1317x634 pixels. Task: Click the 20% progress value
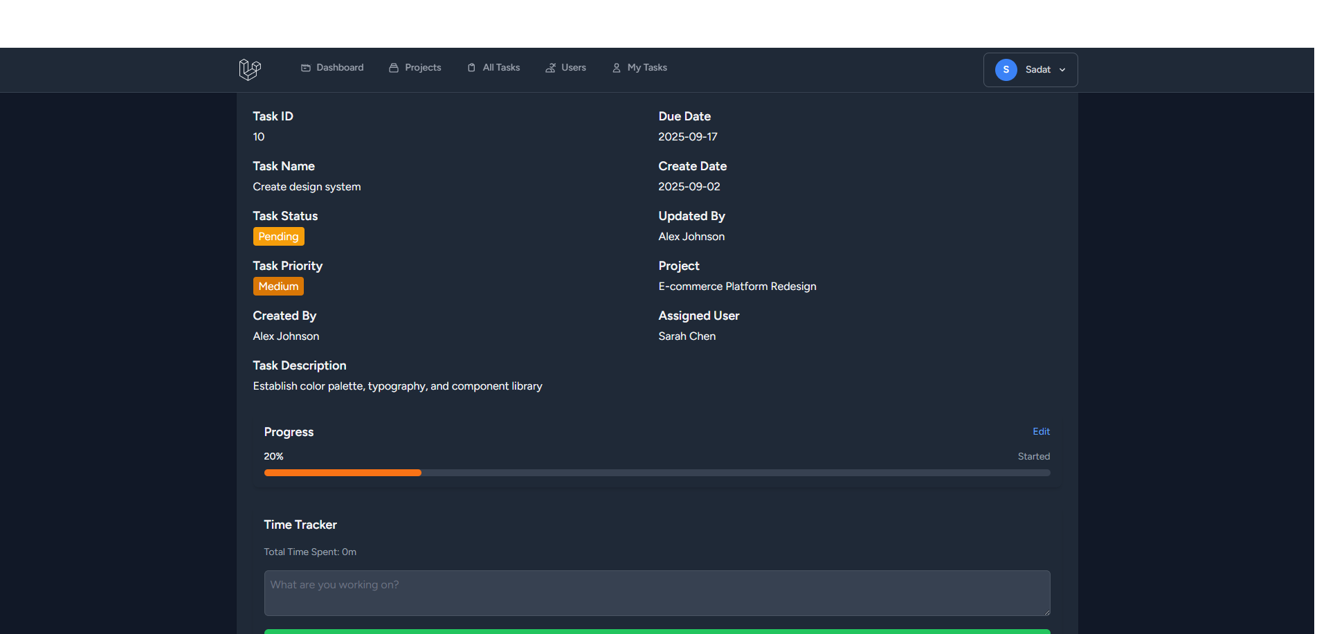[274, 456]
